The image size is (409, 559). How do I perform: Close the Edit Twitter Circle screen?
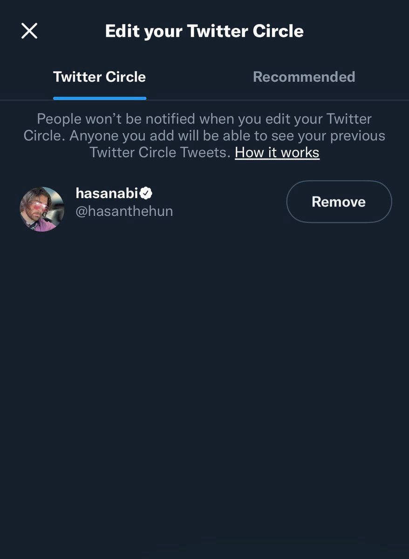click(x=29, y=31)
